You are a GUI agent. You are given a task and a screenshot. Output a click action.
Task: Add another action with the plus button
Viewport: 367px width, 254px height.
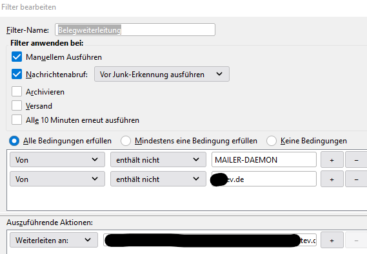tap(332, 240)
